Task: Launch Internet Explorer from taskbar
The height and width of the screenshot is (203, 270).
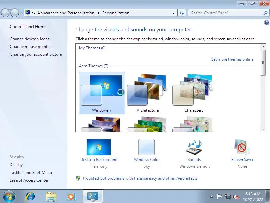Action: pos(30,197)
